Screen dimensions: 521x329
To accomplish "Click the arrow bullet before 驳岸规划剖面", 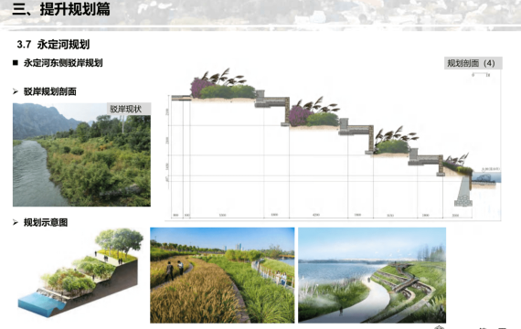I will point(16,91).
